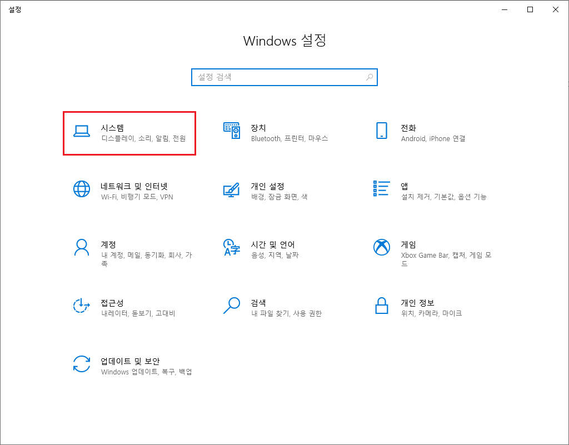Click the 접근성 dashed-clock icon
Image resolution: width=569 pixels, height=445 pixels.
point(82,306)
